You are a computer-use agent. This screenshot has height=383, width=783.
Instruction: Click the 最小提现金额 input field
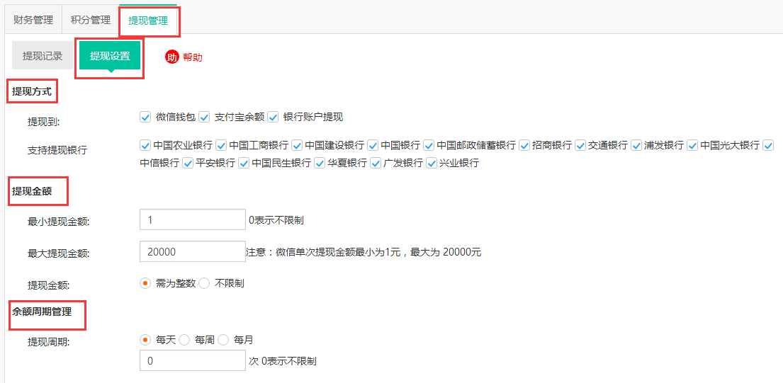(193, 220)
